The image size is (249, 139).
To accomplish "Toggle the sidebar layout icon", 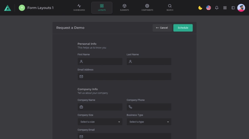I will pyautogui.click(x=233, y=8).
